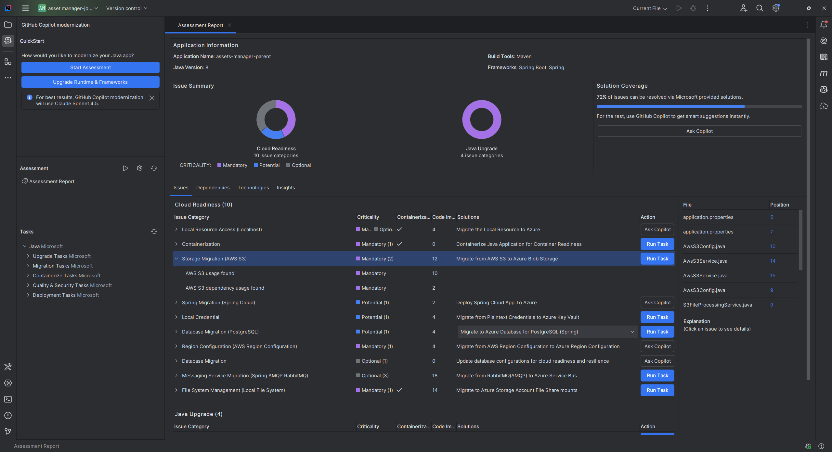
Task: Dismiss the Claude Sonnet info banner
Action: coord(152,98)
